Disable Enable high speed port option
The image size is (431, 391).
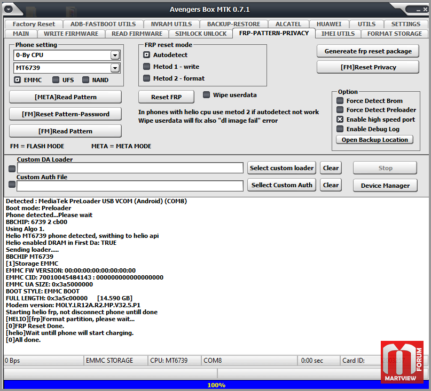(340, 119)
